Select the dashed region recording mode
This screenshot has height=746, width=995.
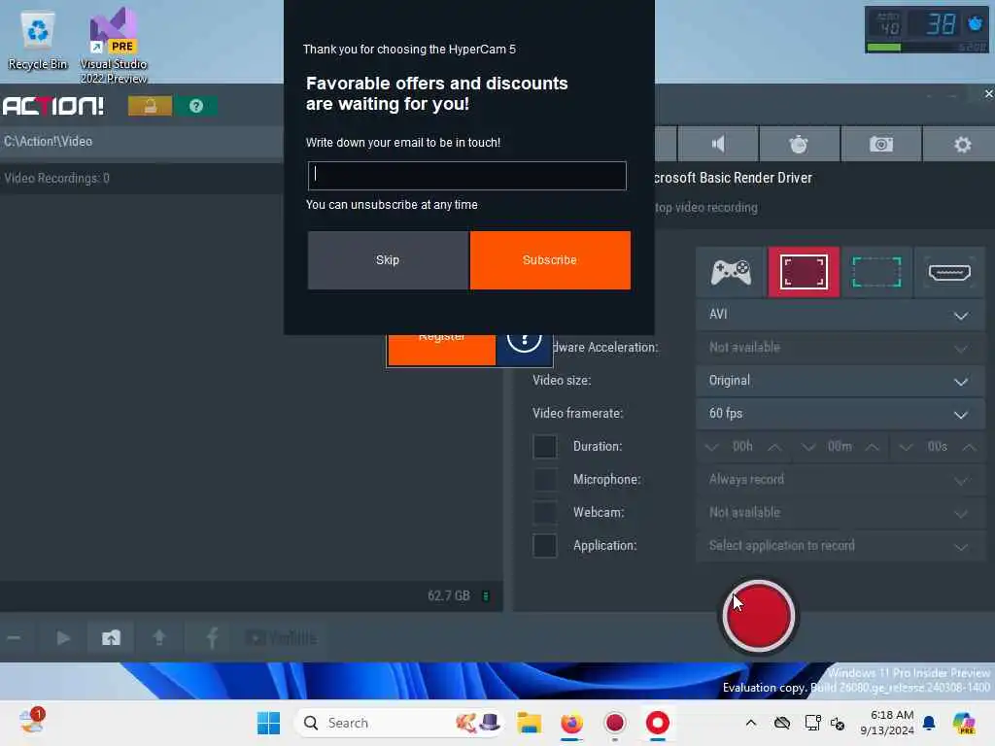click(876, 272)
